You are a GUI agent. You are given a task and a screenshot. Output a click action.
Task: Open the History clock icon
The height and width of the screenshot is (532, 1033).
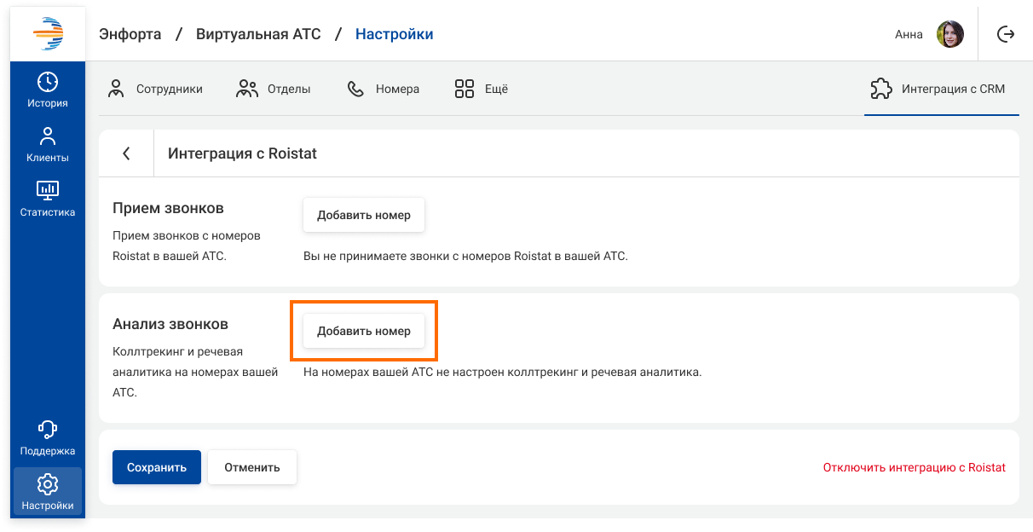point(48,83)
